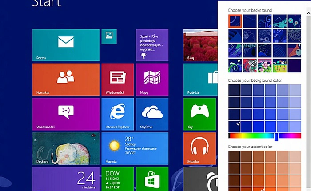Open the Gry games tile
This screenshot has height=191, width=311.
pyautogui.click(x=200, y=114)
